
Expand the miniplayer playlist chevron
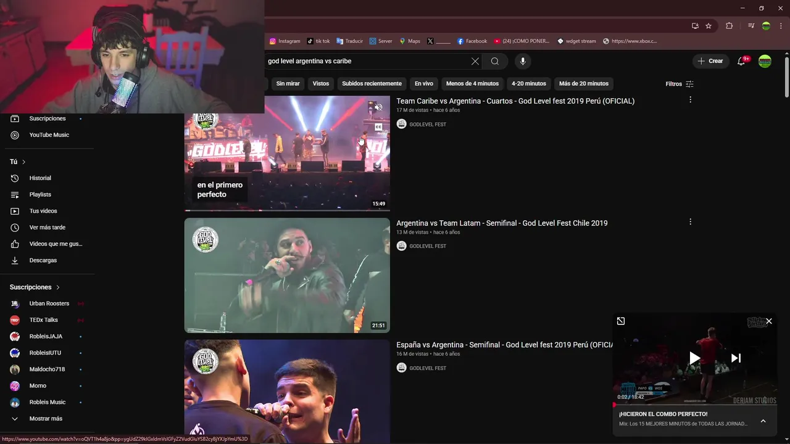[763, 421]
